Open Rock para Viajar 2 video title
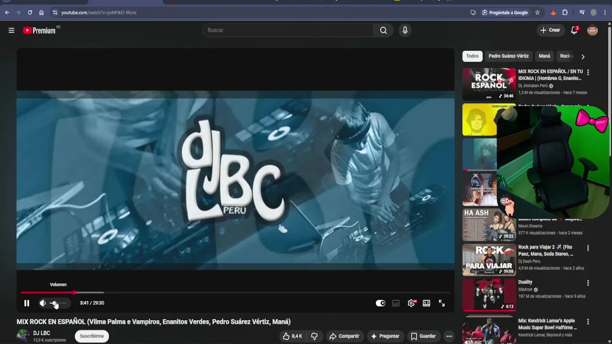The width and height of the screenshot is (612, 344). [x=546, y=250]
